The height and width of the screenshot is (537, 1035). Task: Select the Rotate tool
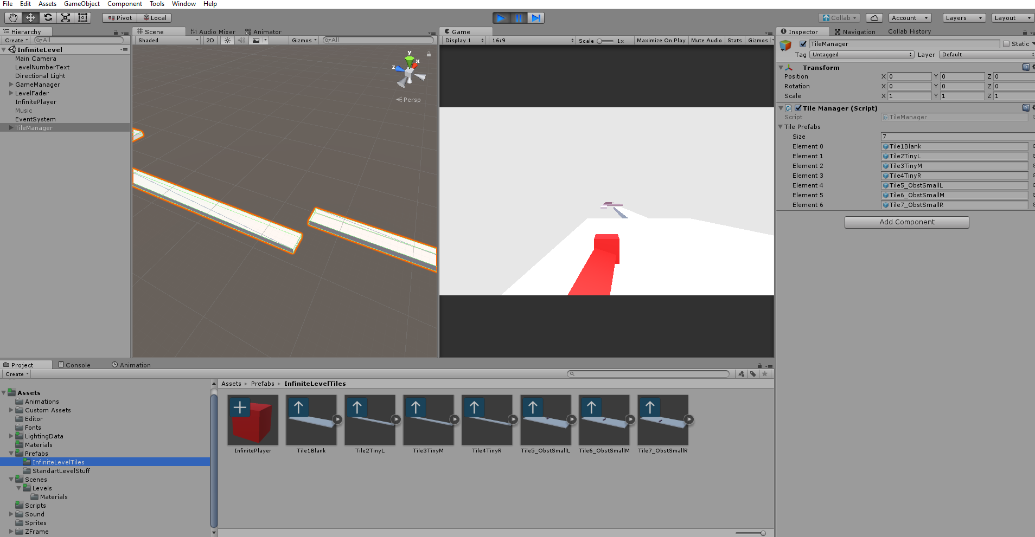click(48, 18)
